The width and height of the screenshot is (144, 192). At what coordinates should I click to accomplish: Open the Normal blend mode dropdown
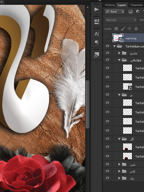(121, 20)
